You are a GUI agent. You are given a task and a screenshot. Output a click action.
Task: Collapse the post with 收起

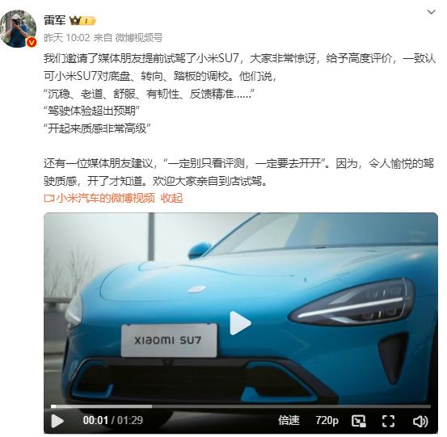click(x=171, y=198)
